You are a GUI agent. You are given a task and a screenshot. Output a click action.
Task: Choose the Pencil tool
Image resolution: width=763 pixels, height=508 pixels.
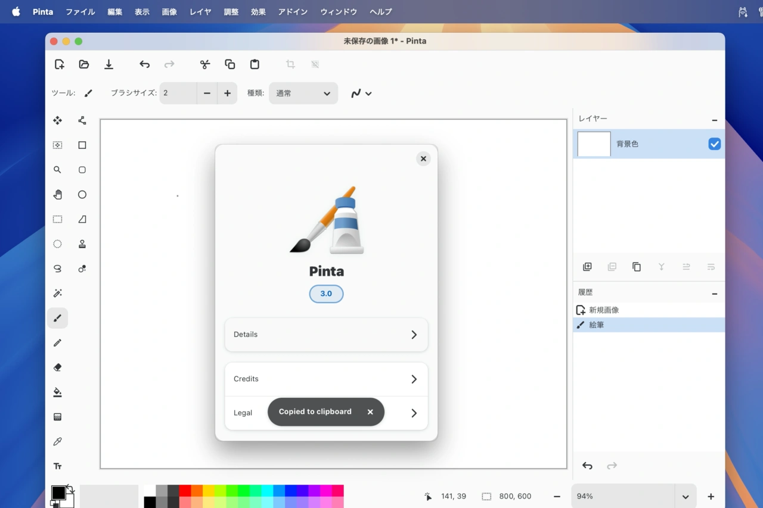click(x=57, y=343)
